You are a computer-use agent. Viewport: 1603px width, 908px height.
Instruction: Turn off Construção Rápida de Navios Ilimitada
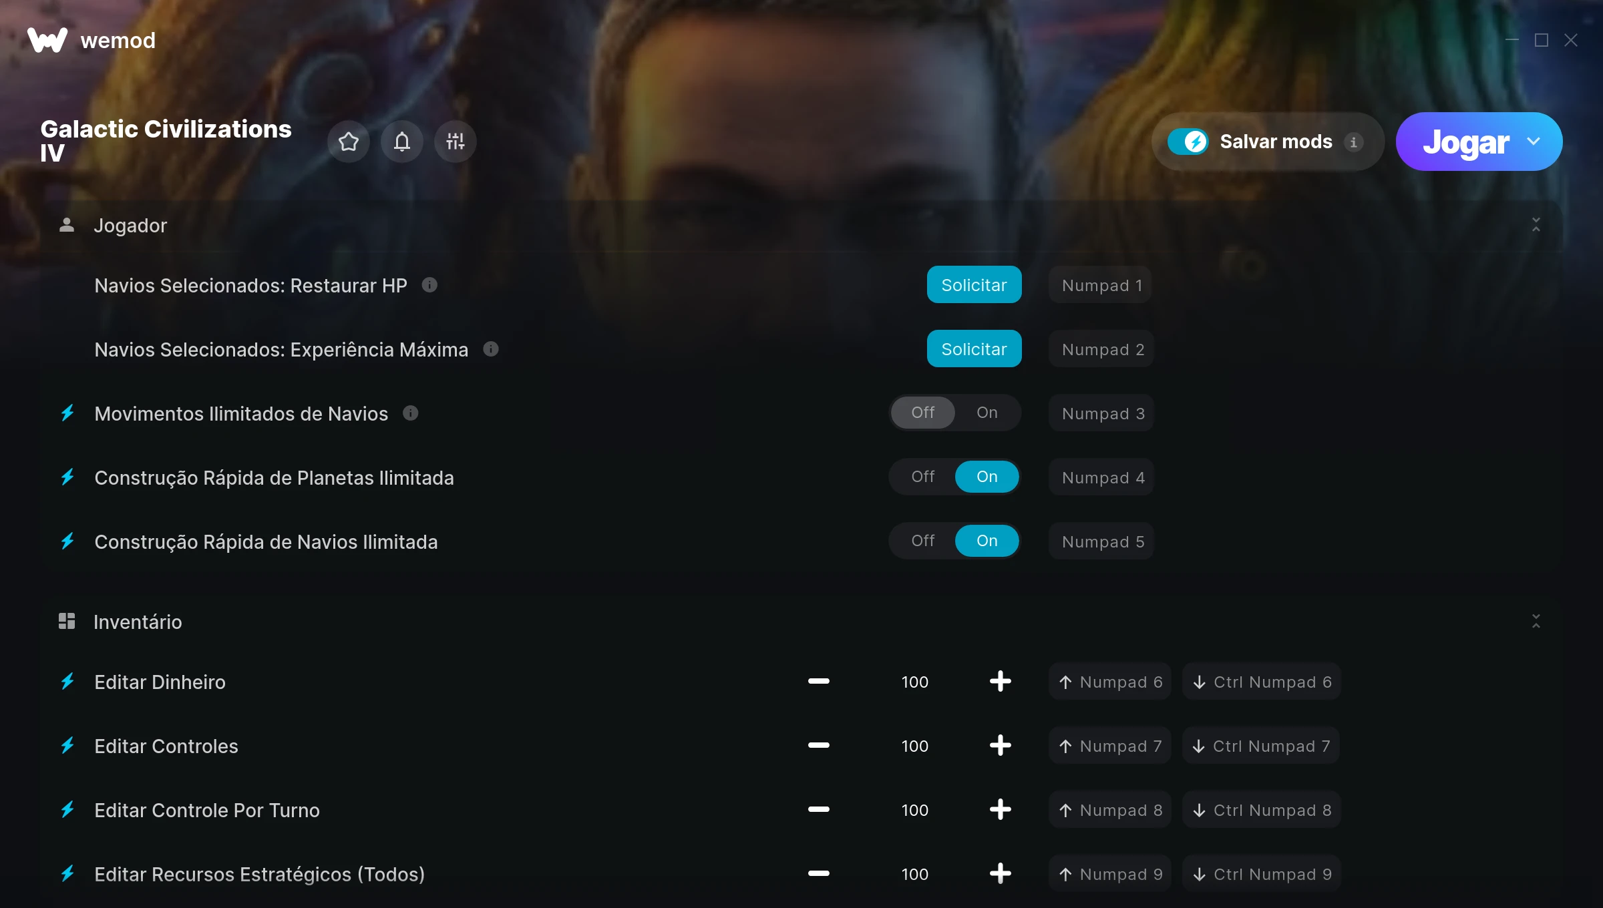(x=923, y=541)
